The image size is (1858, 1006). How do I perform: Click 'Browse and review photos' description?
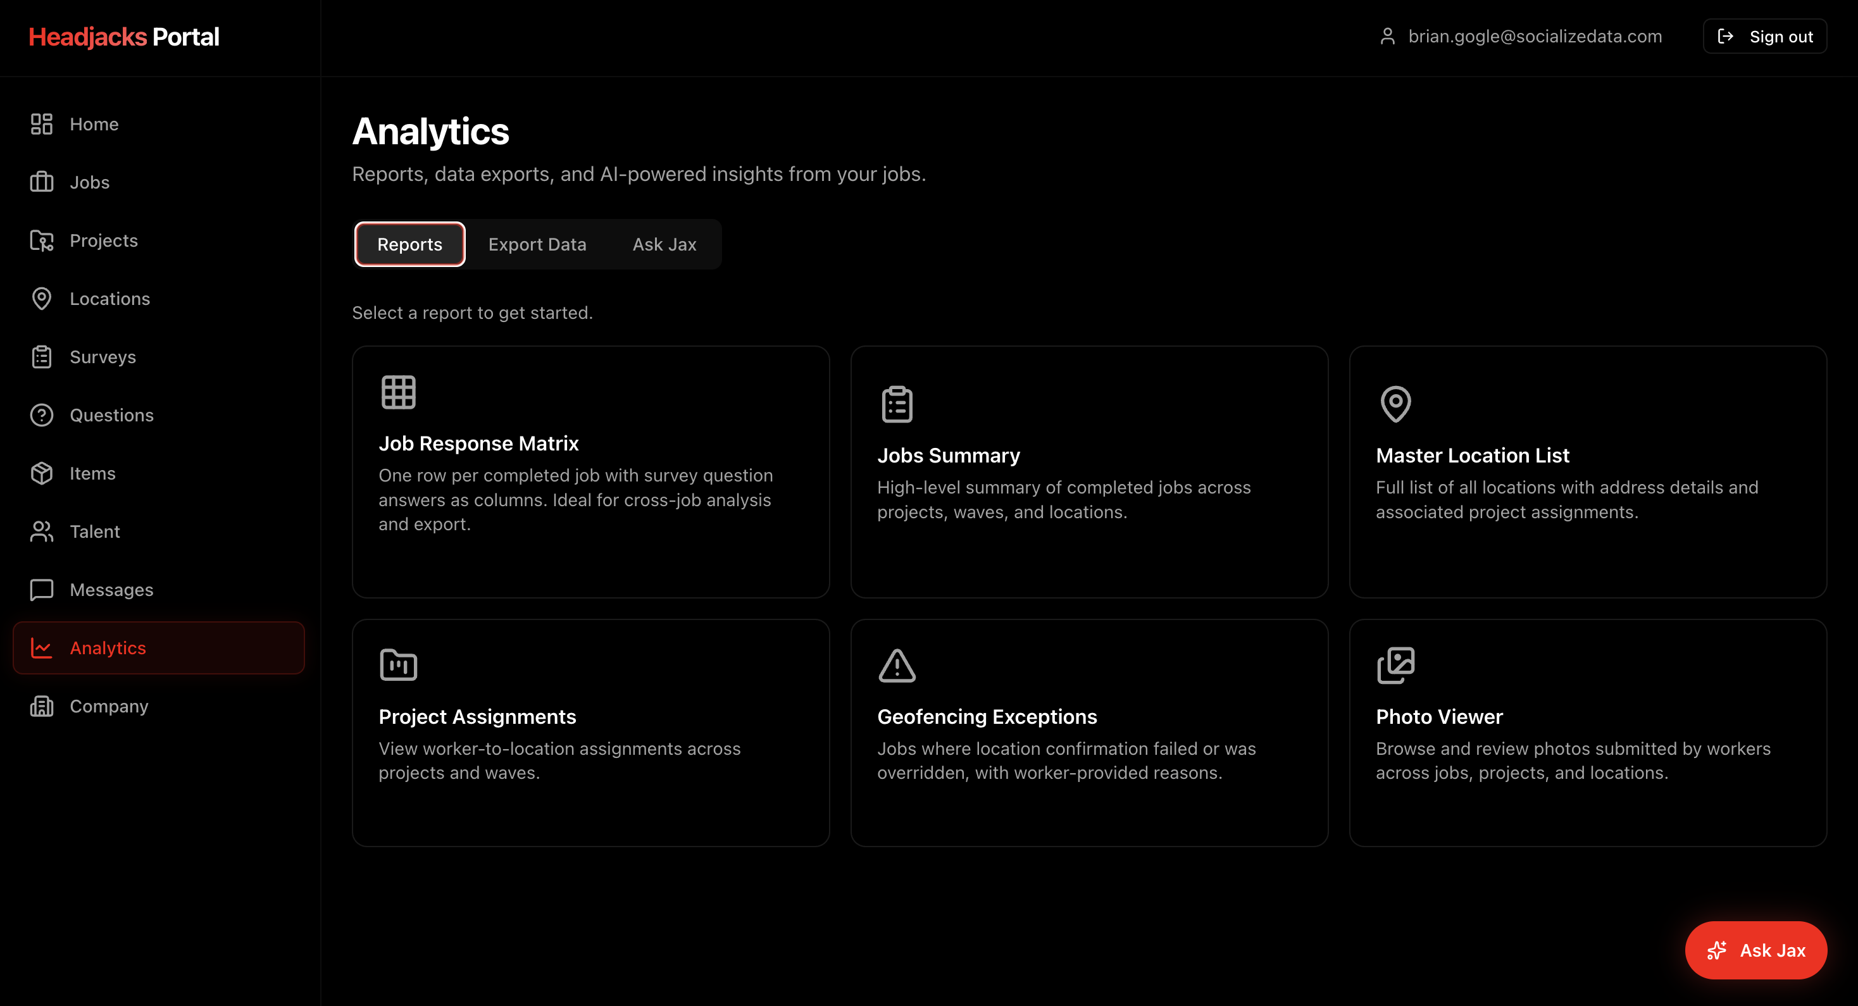coord(1573,761)
